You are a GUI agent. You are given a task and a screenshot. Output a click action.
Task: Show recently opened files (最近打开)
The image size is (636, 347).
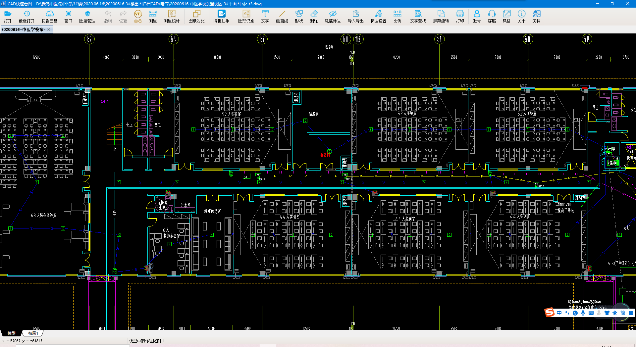pos(26,17)
